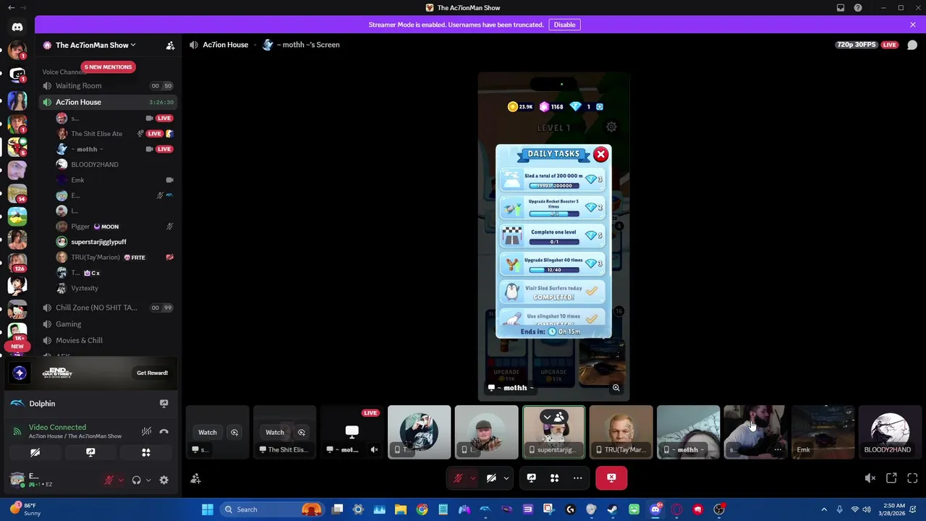This screenshot has width=926, height=521.
Task: Toggle camera in bottom call controls
Action: click(x=491, y=478)
